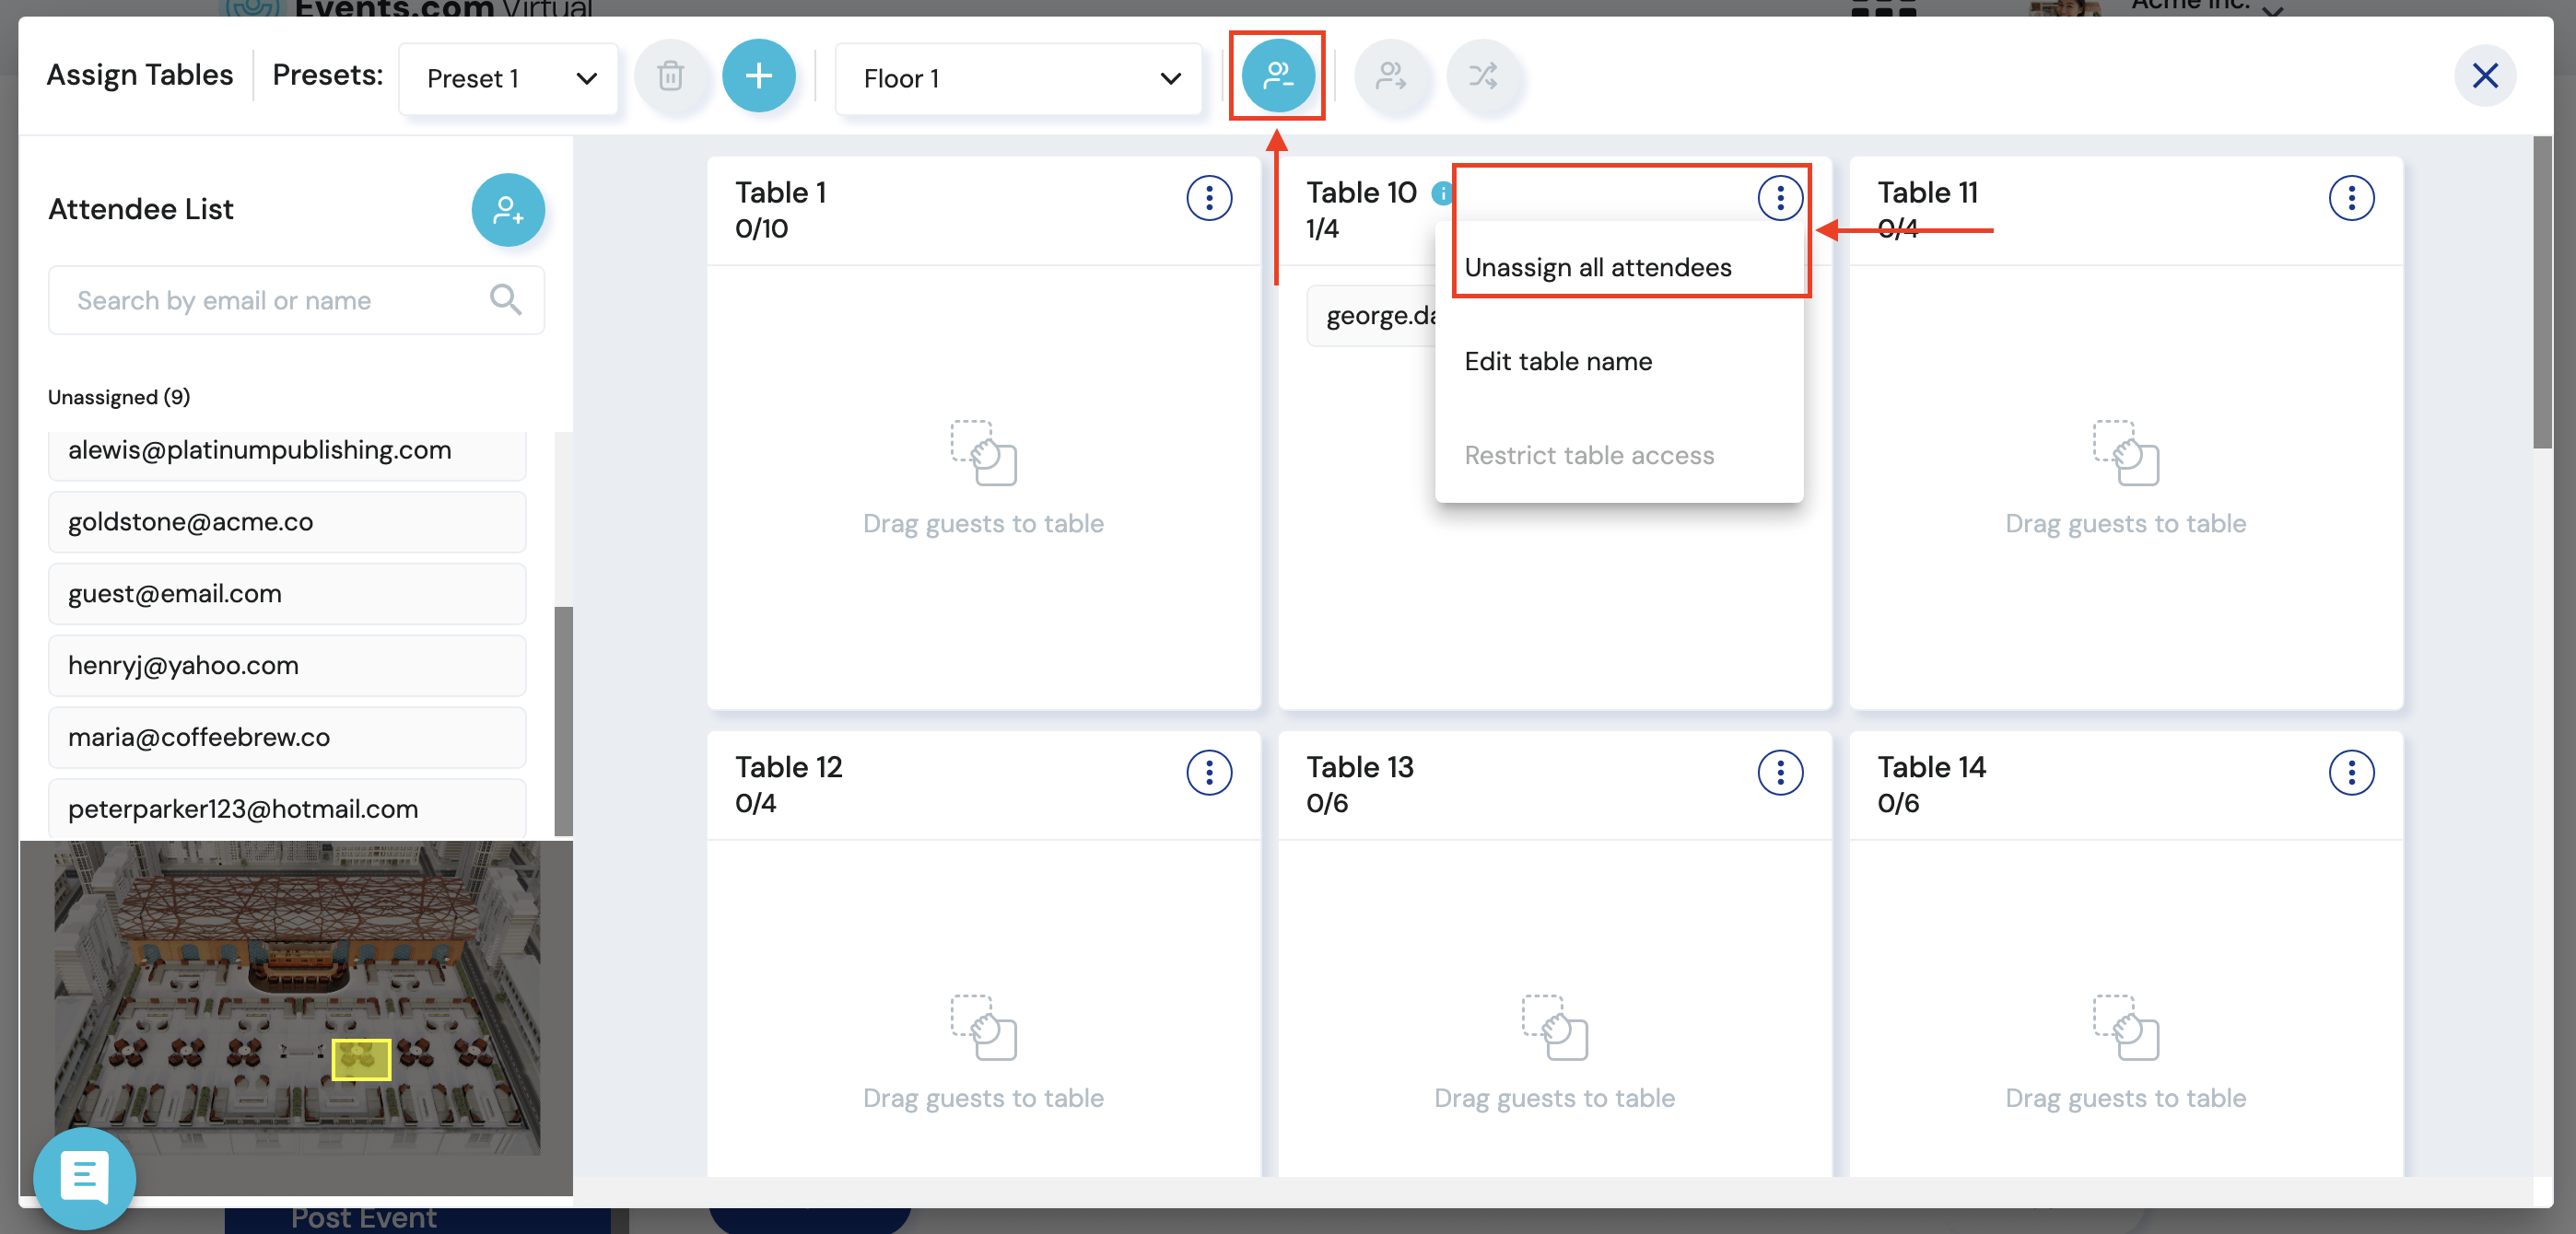This screenshot has width=2576, height=1234.
Task: Click Table 10 info icon
Action: [1441, 193]
